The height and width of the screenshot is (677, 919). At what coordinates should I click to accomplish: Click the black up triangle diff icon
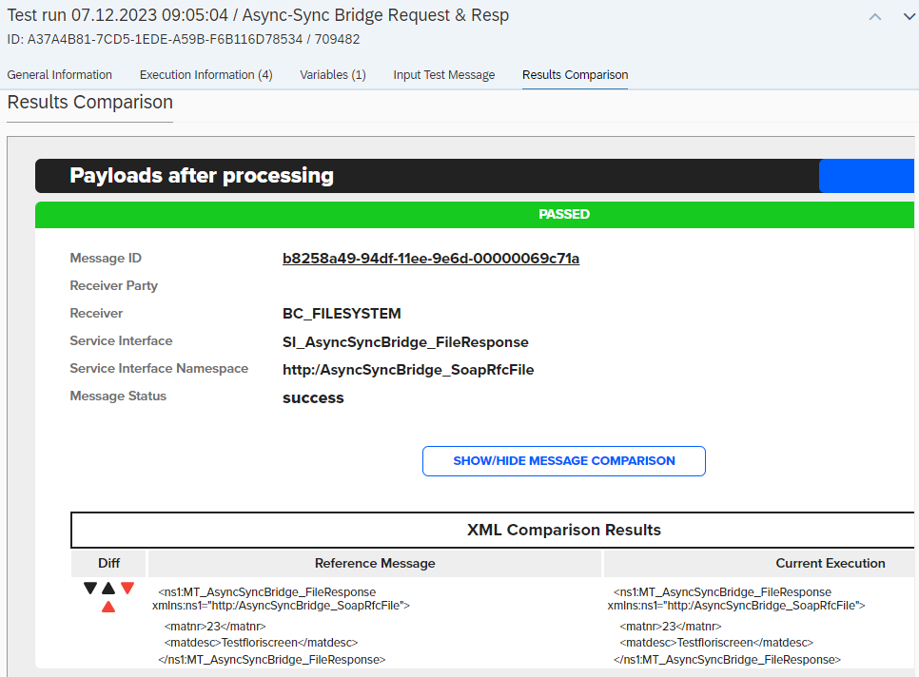click(108, 588)
